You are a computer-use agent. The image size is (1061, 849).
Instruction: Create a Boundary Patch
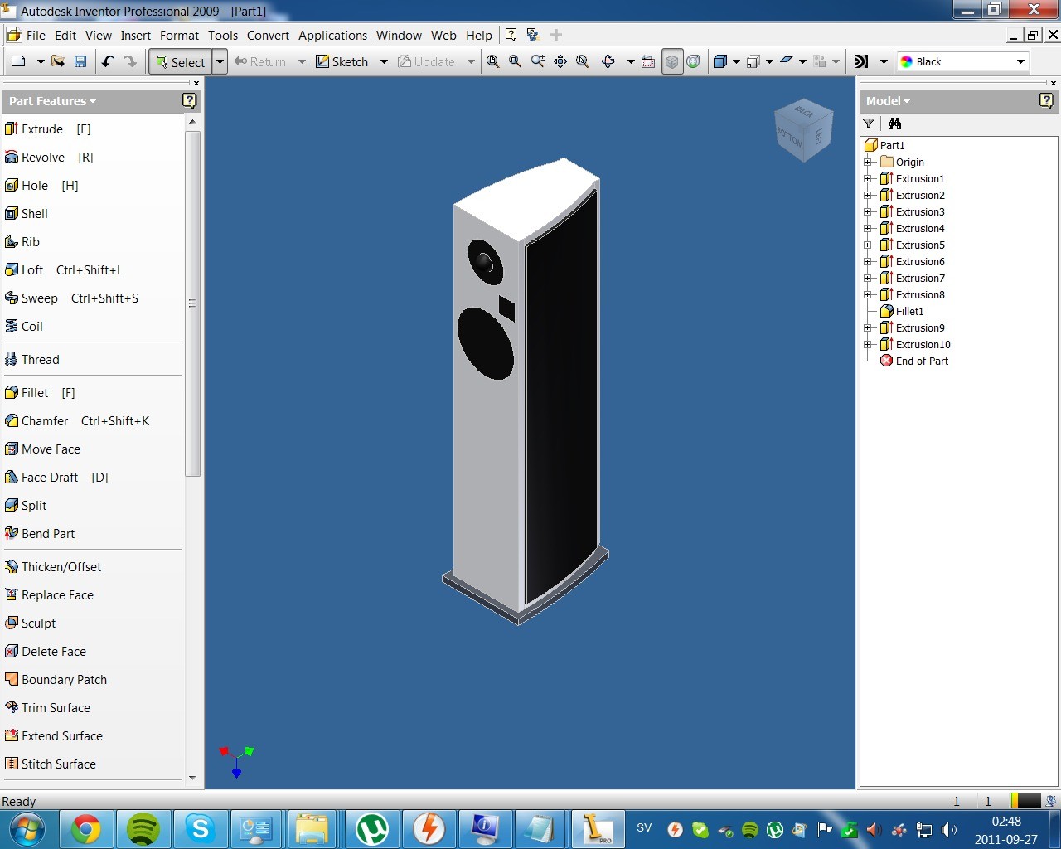[x=56, y=680]
